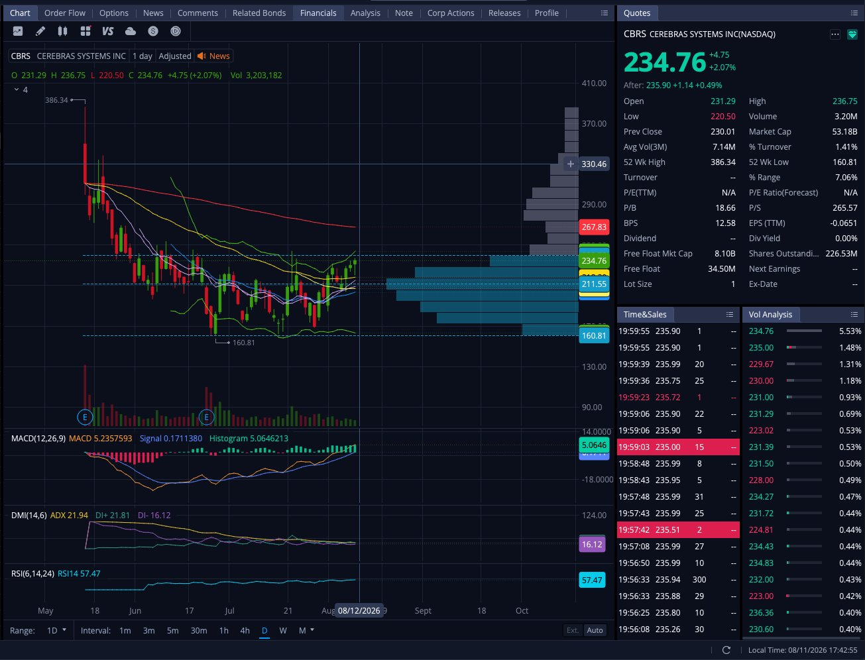865x660 pixels.
Task: Toggle the Auto scale button
Action: tap(595, 630)
